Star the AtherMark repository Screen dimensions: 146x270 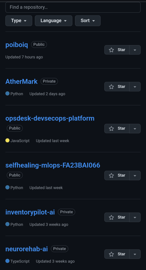coord(117,86)
